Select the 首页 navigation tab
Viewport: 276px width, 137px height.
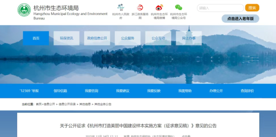(x=36, y=38)
